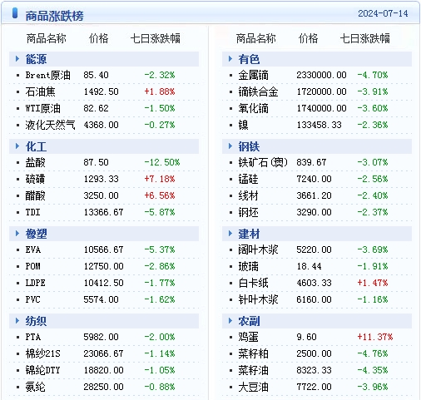Viewport: 421px width, 400px height.
Task: Open the EVA commodity
Action: point(33,249)
